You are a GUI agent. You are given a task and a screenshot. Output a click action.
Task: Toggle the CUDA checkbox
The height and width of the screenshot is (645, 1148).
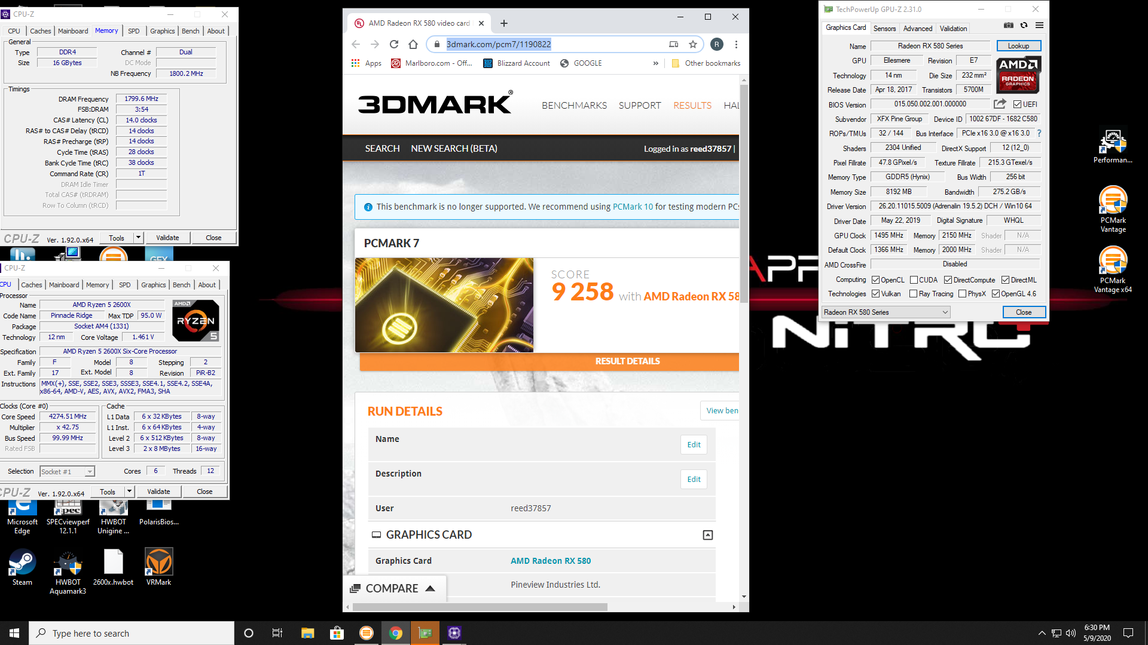point(914,280)
